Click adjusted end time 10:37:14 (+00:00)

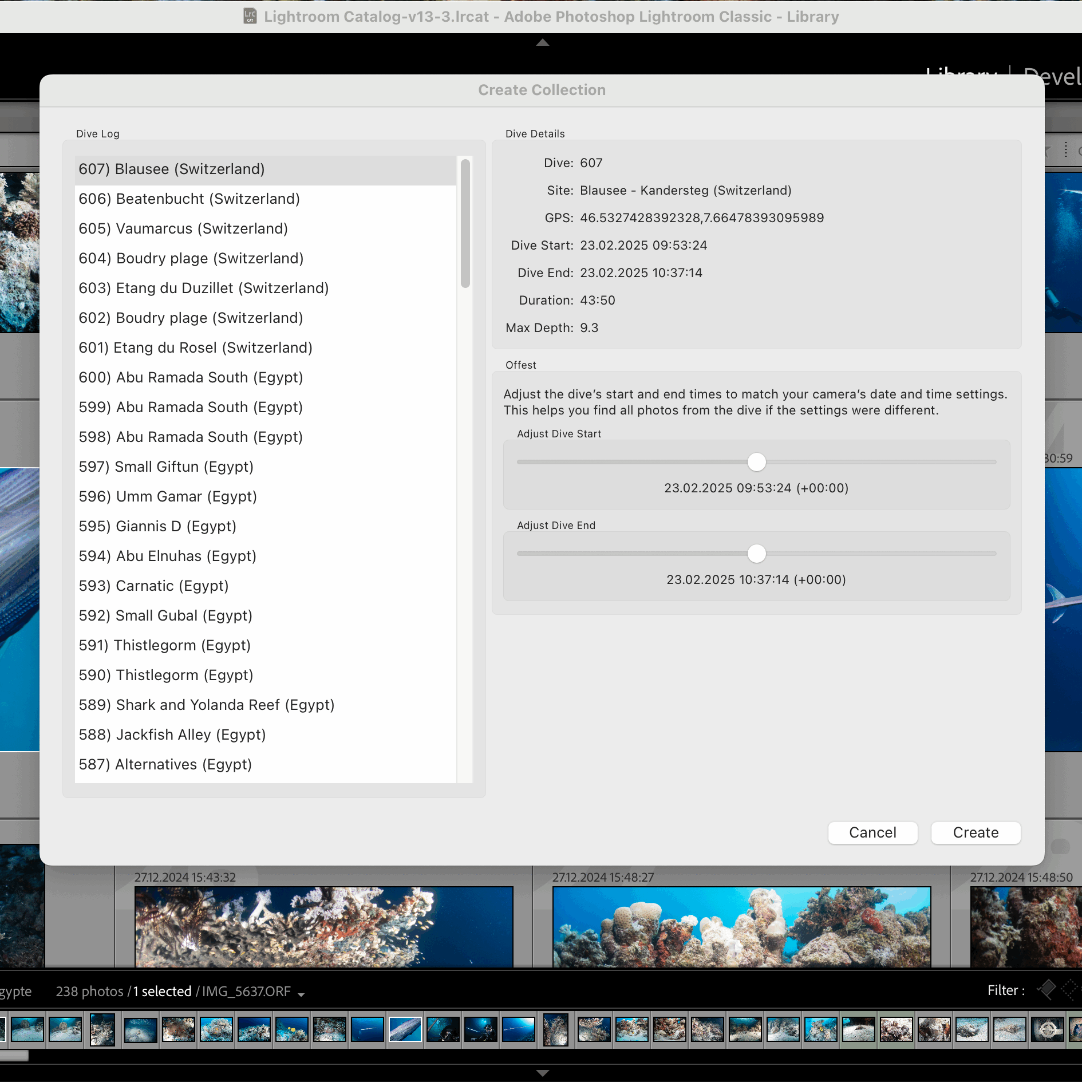click(756, 580)
